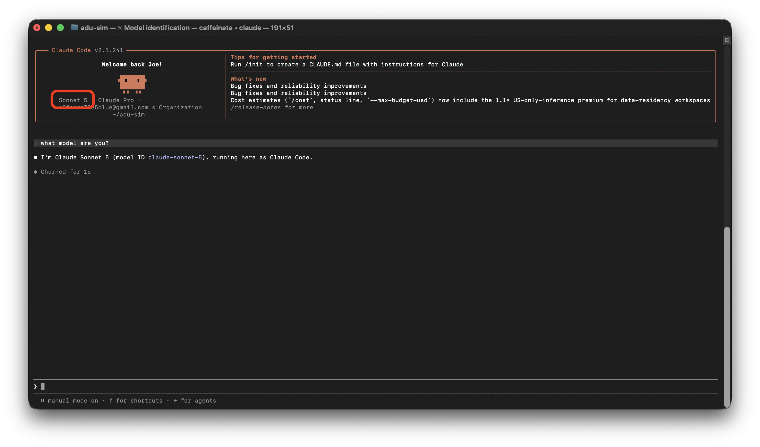The height and width of the screenshot is (447, 760).
Task: Click the first 'Bug fixes and reliability' line
Action: pyautogui.click(x=298, y=86)
